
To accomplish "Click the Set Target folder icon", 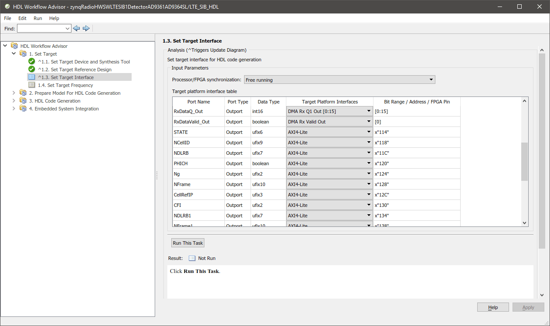I will click(x=23, y=54).
